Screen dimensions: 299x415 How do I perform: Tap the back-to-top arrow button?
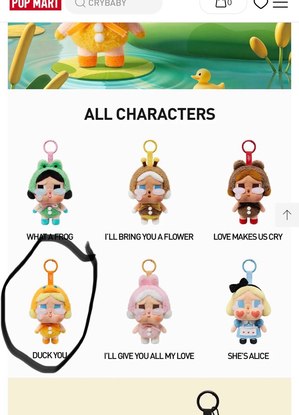(x=287, y=215)
